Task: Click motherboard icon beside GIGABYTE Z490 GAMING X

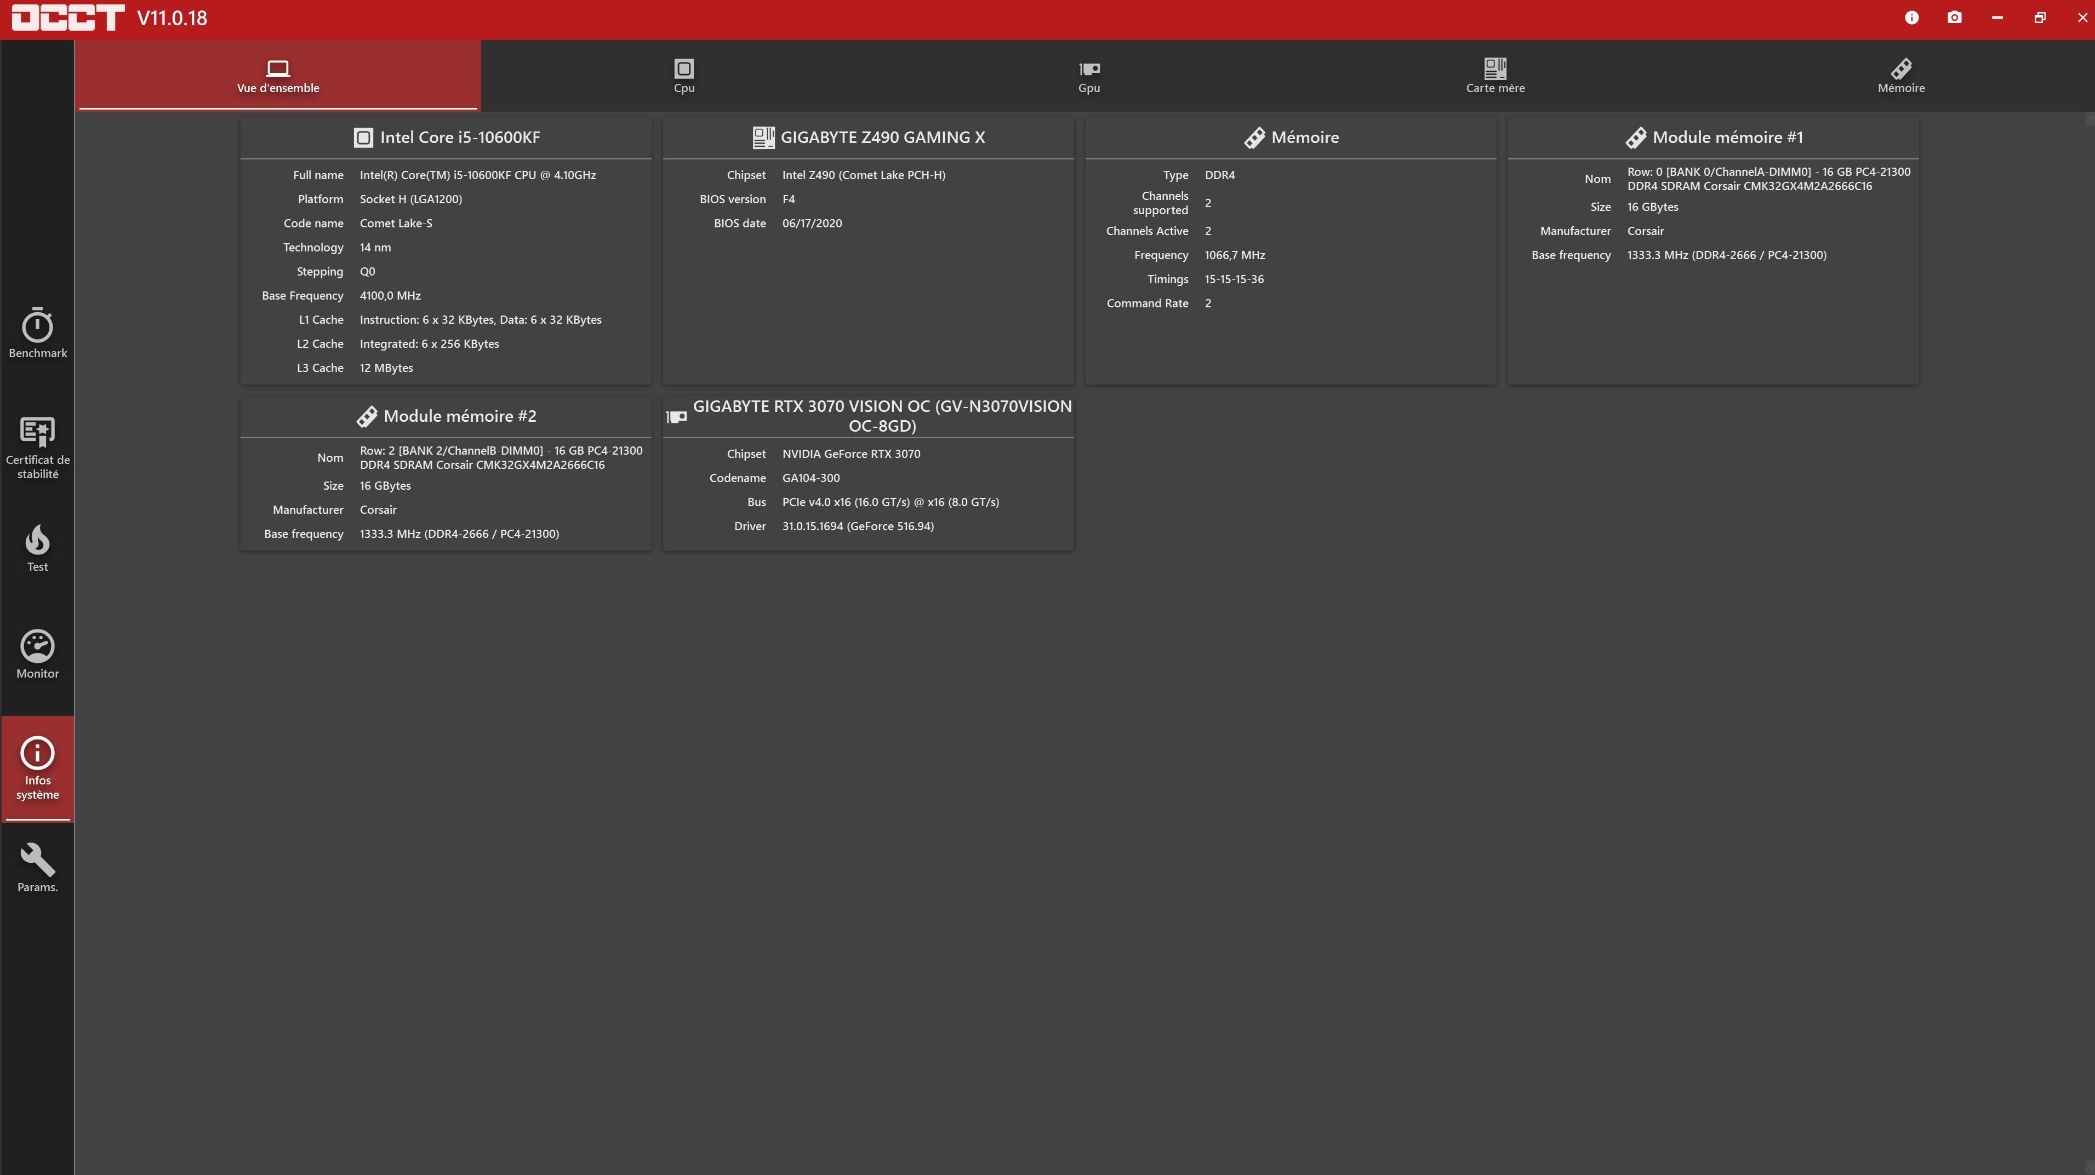Action: 763,137
